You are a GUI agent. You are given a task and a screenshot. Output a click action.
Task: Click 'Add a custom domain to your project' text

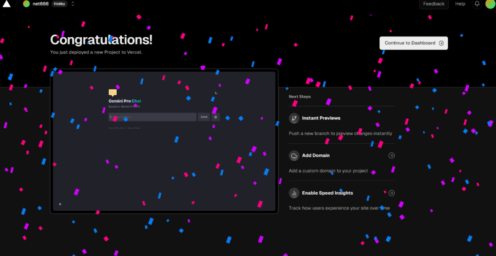click(328, 171)
